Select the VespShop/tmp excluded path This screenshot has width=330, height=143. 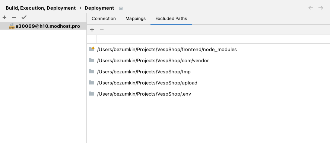[208, 71]
